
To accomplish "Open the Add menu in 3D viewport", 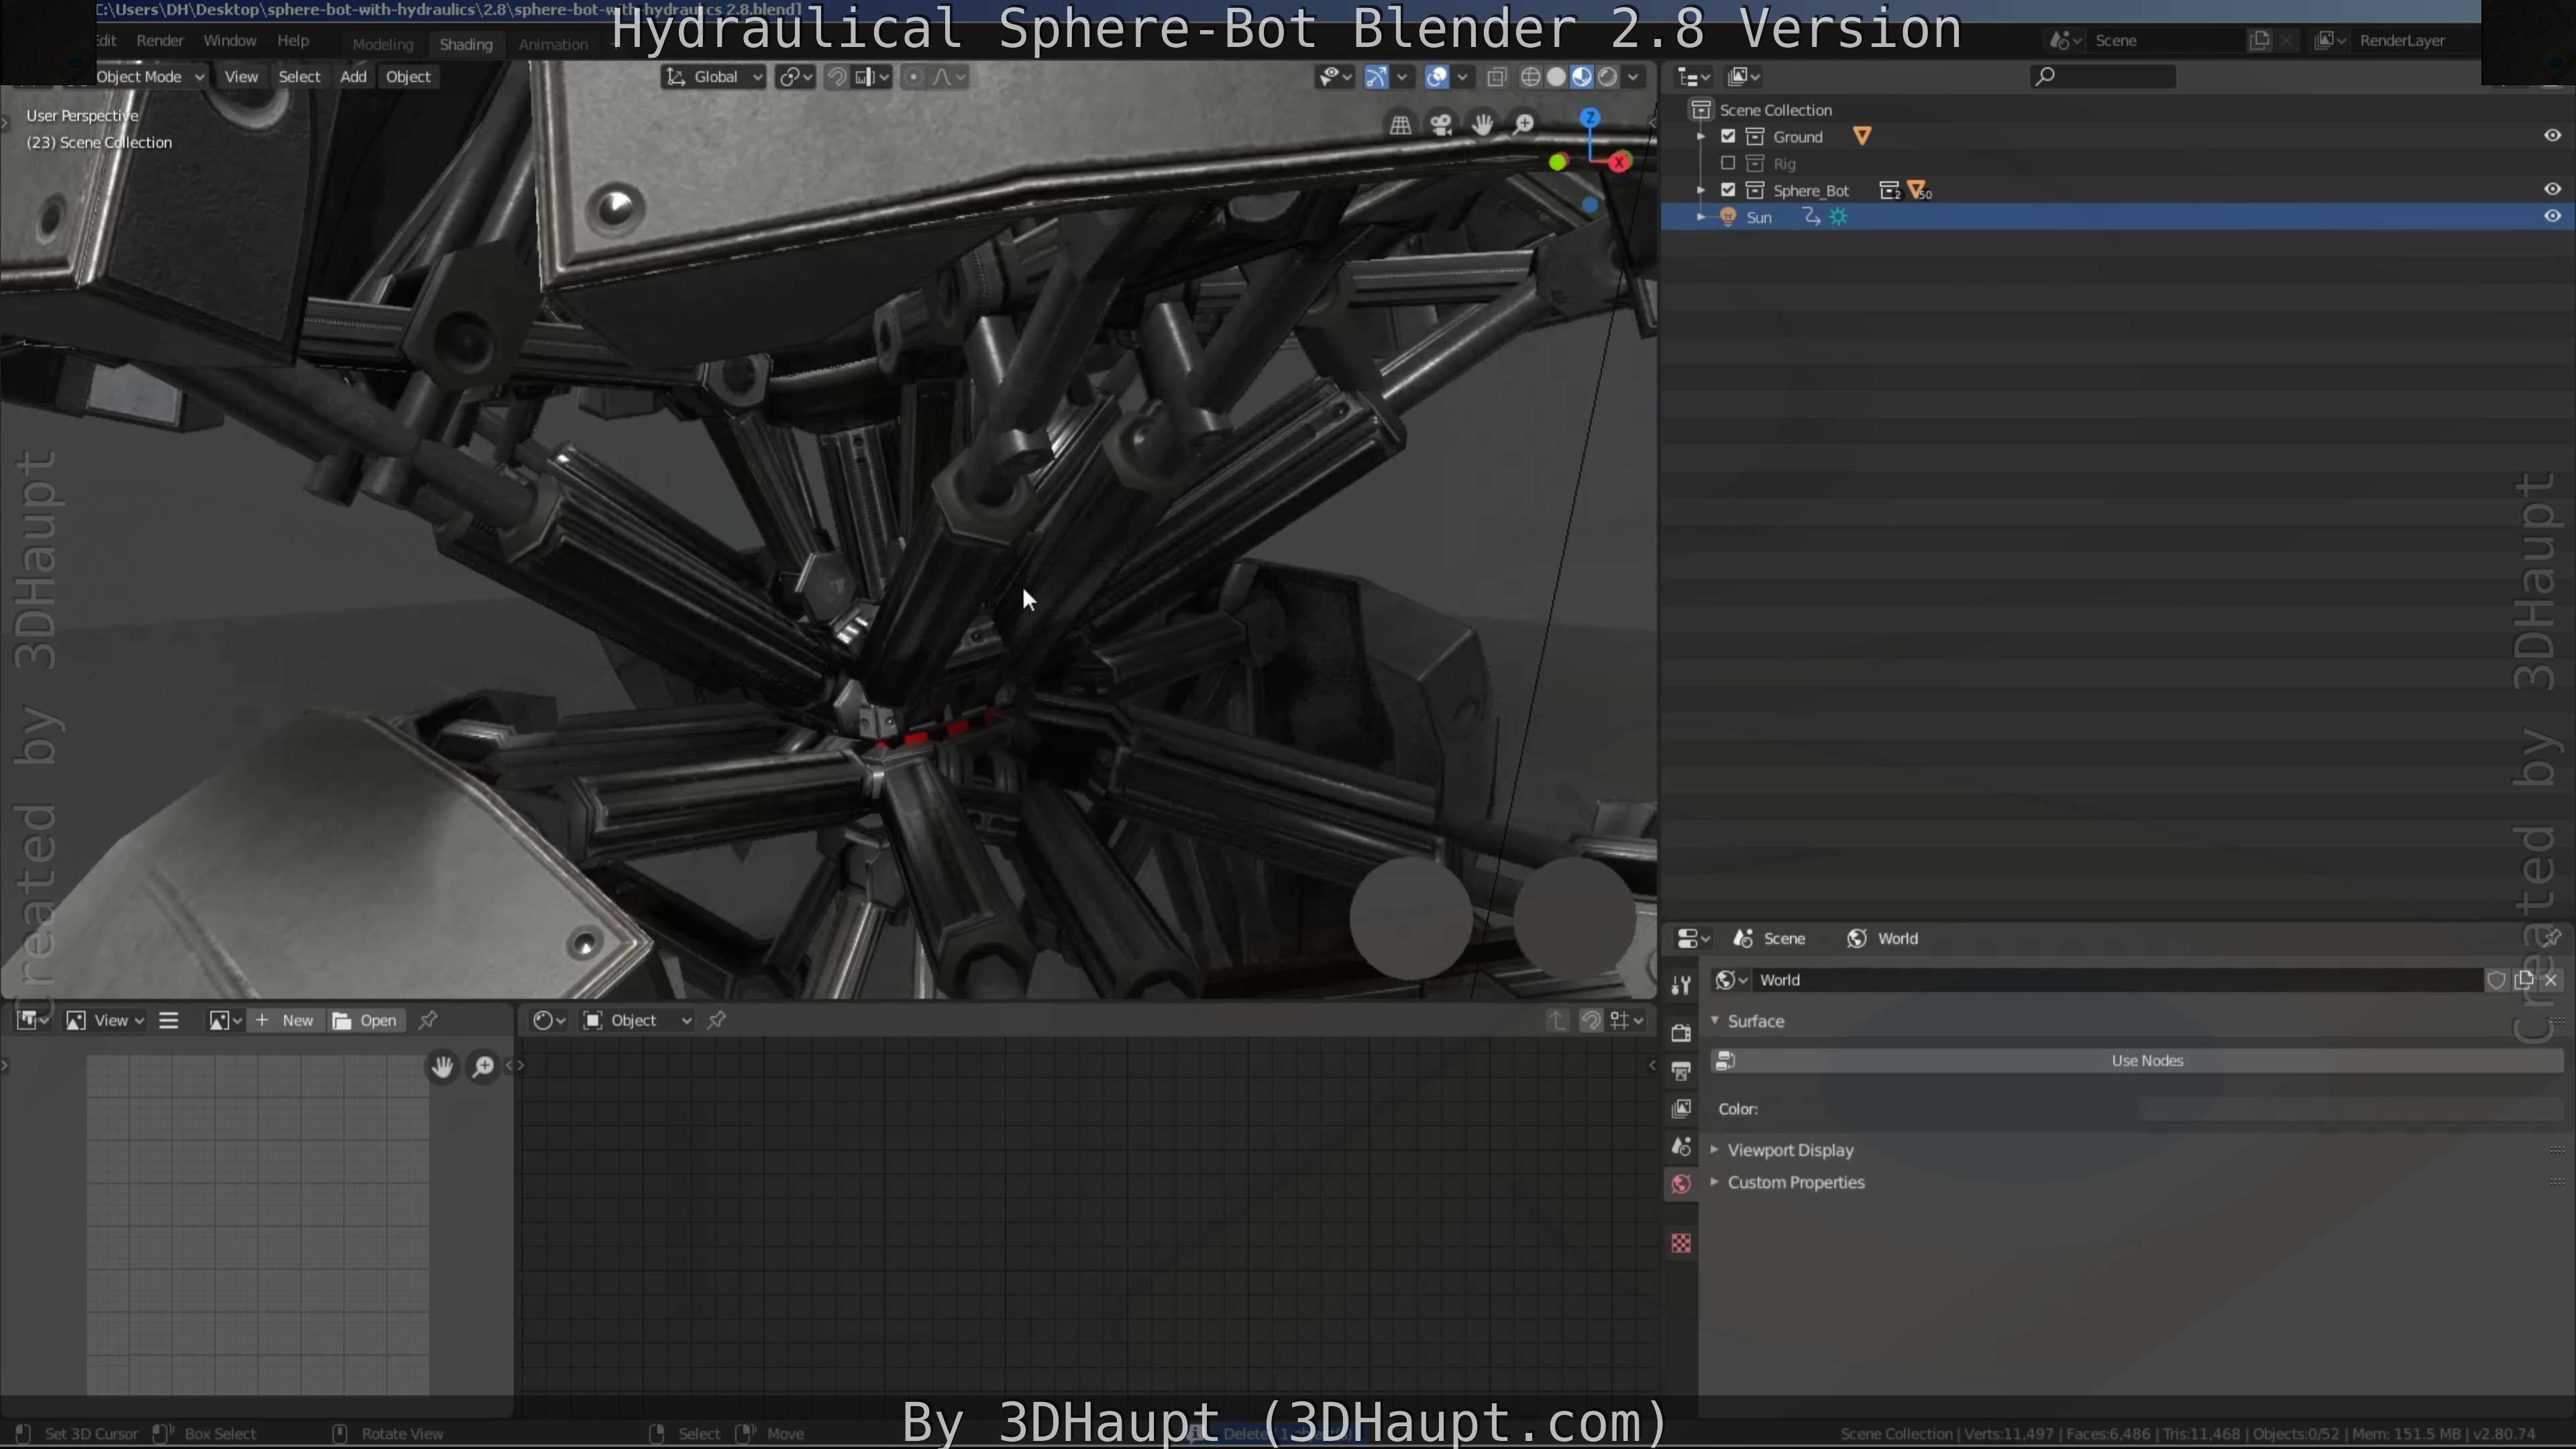I will point(353,77).
